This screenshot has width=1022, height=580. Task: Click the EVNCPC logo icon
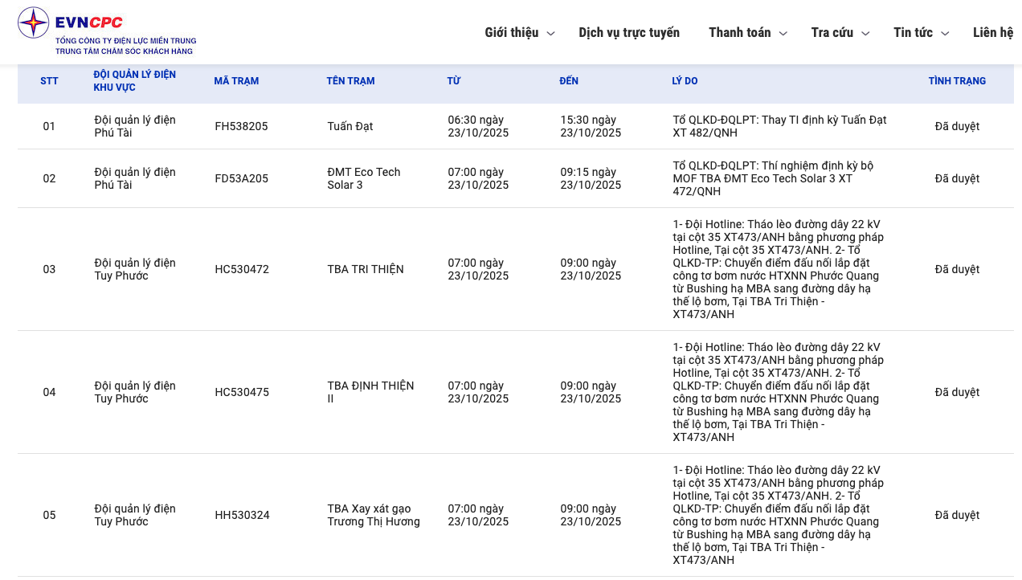click(34, 22)
